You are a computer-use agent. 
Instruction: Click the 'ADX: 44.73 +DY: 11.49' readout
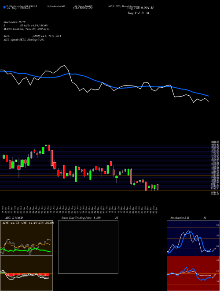click(28, 223)
